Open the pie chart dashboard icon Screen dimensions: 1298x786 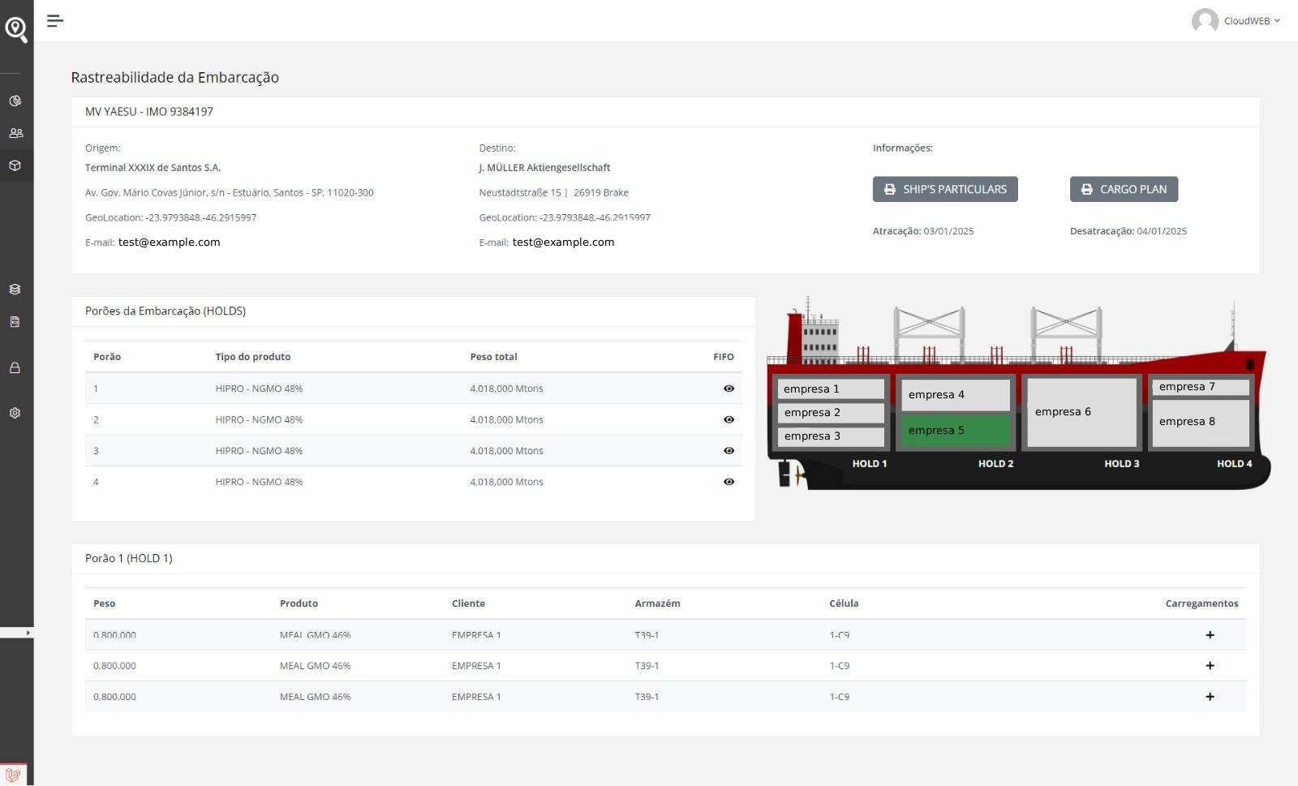15,101
